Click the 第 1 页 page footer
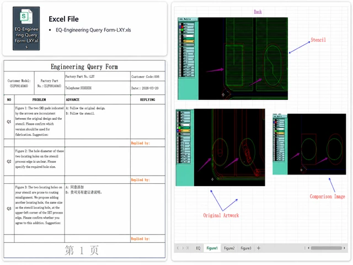353x265 pixels. coord(82,250)
